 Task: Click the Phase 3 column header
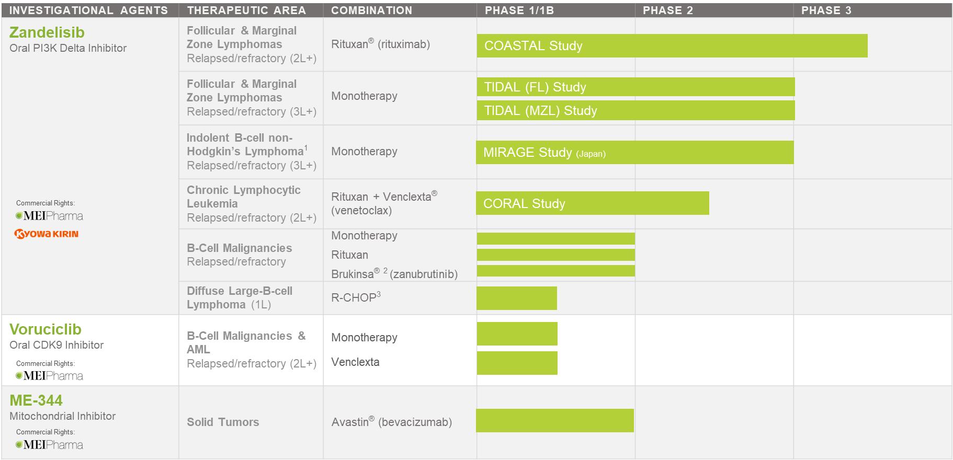pos(826,10)
